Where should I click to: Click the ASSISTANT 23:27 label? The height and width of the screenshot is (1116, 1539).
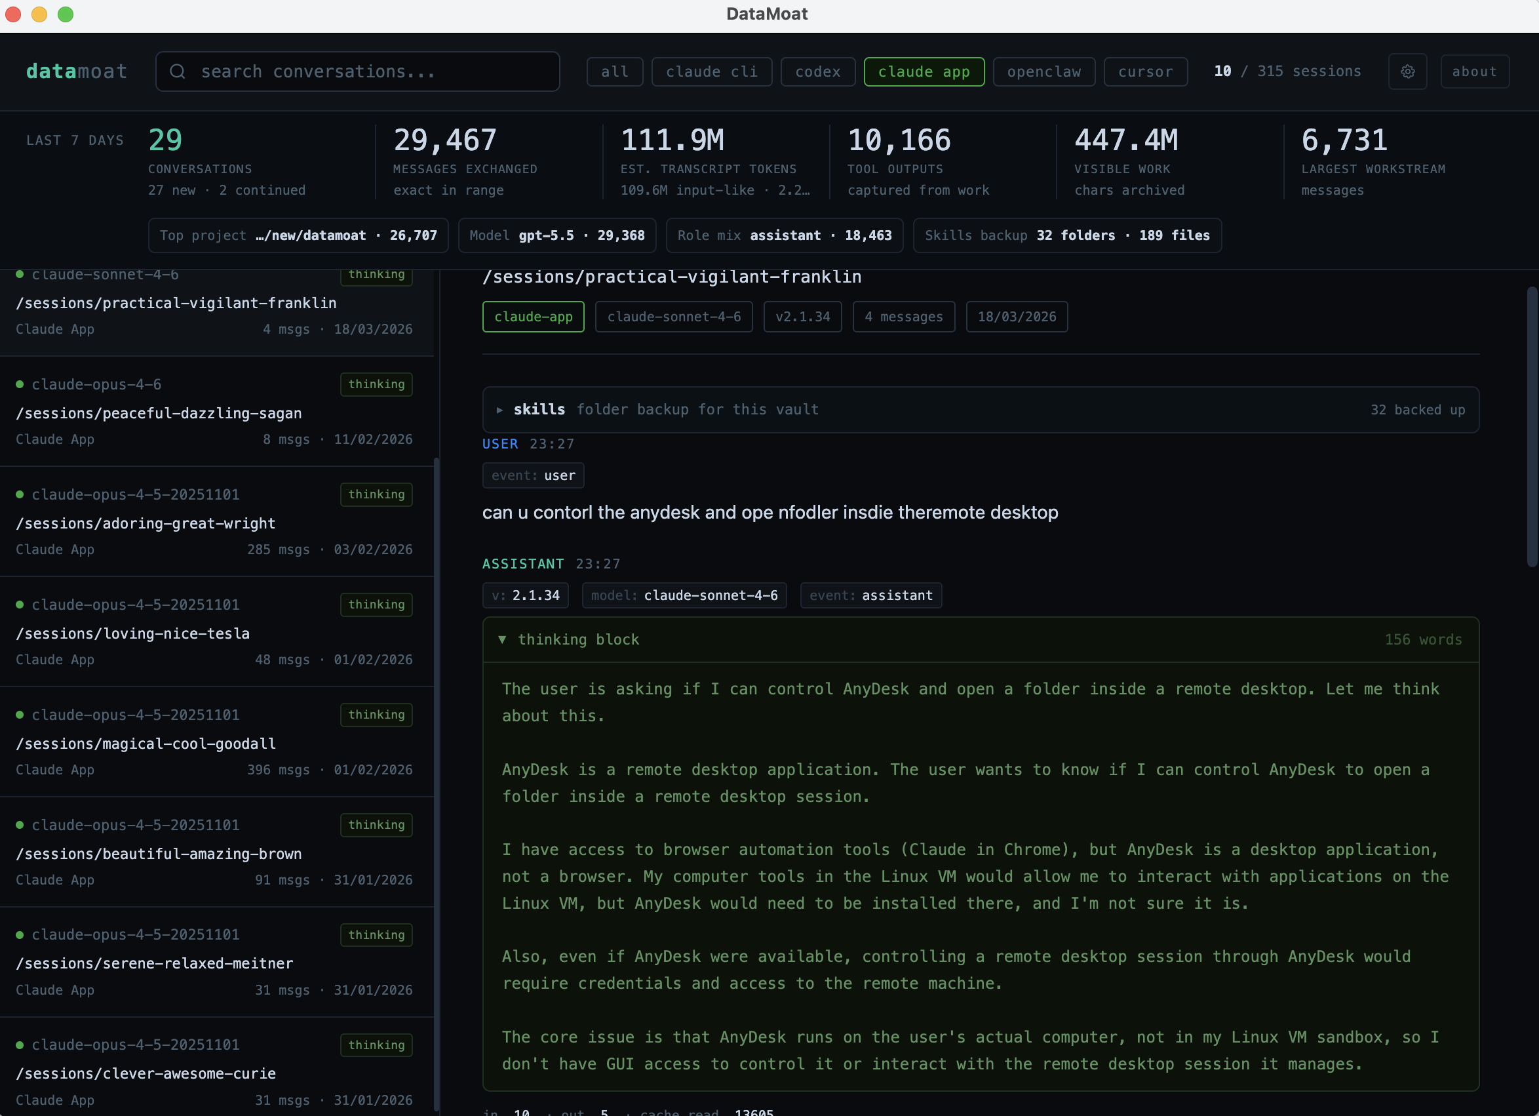coord(551,564)
